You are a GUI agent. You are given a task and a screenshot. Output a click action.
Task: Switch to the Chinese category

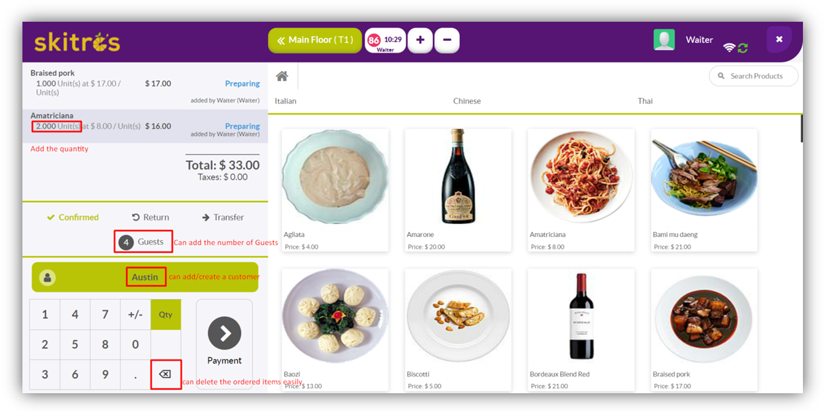[x=466, y=101]
